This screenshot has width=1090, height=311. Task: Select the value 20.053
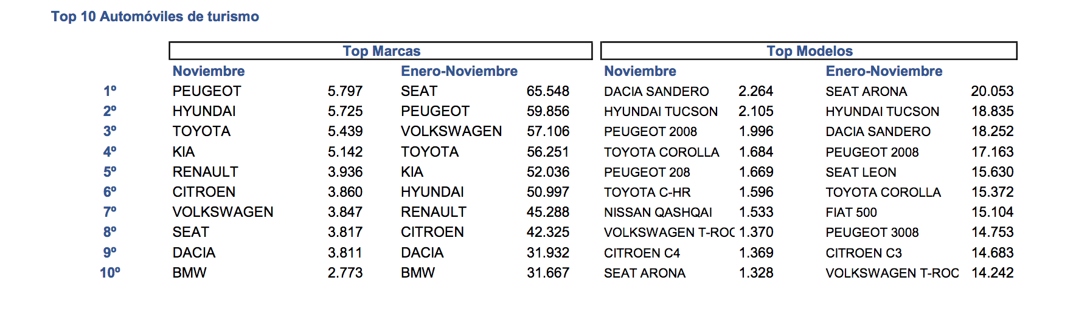992,91
